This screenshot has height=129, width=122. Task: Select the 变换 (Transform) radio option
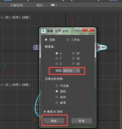46,40
